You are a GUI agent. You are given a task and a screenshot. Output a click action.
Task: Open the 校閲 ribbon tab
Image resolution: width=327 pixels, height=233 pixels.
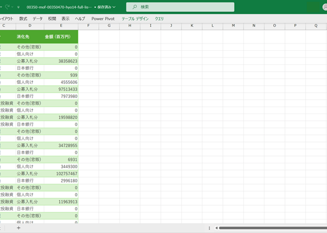[x=52, y=19]
